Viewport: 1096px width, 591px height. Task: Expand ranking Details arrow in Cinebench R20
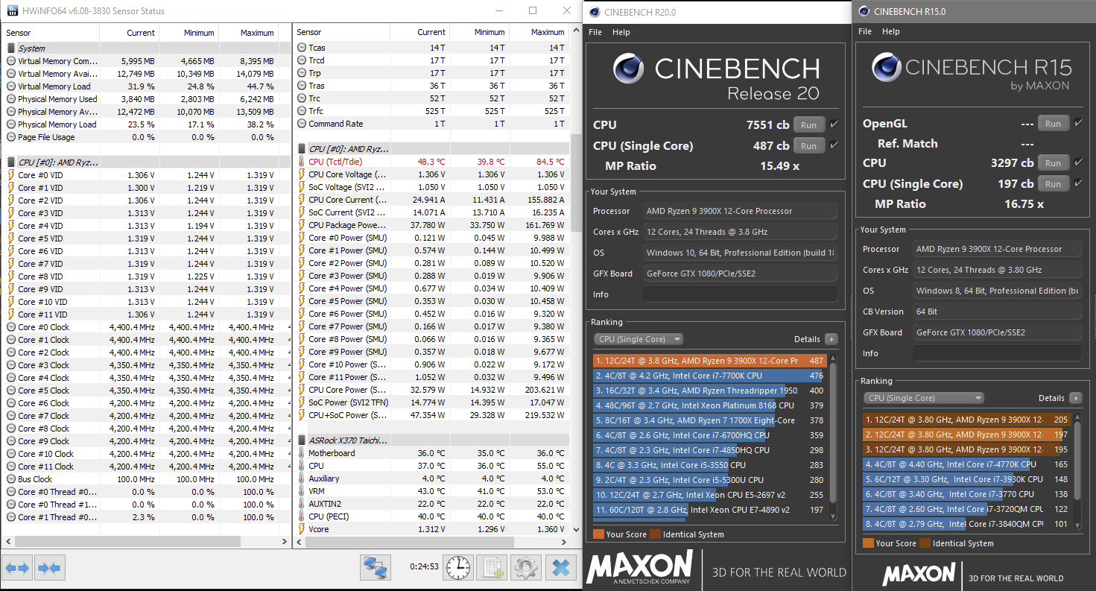(831, 339)
